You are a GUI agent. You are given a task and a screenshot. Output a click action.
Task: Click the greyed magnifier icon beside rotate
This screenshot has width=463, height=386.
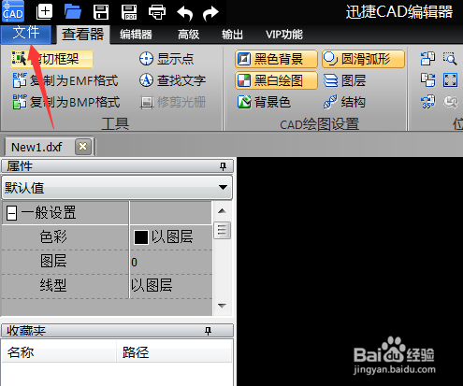(x=451, y=102)
